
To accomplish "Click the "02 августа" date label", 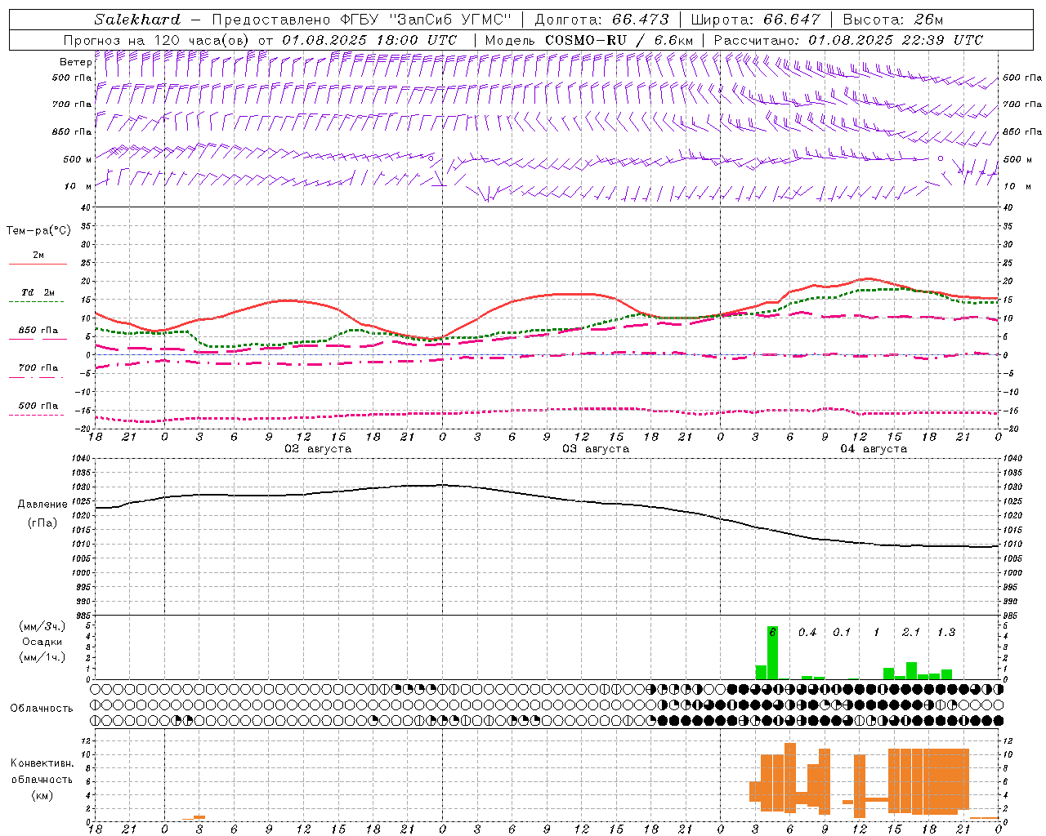I will click(x=318, y=449).
